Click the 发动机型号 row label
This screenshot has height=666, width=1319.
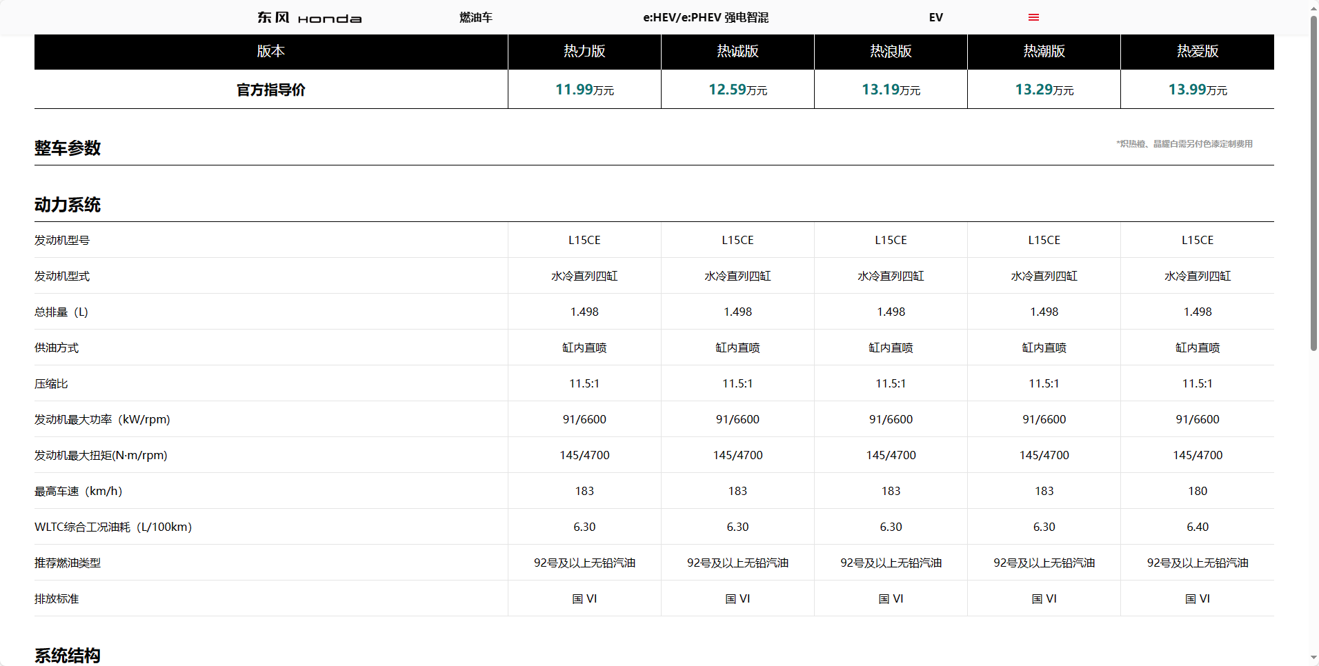(62, 241)
